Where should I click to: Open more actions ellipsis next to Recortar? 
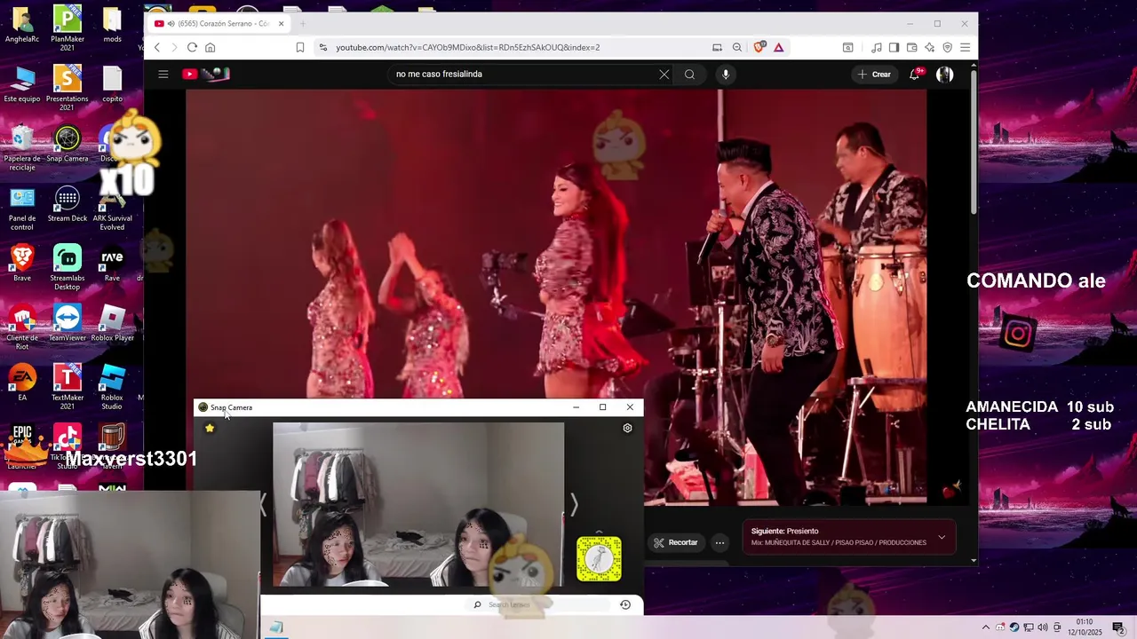point(720,542)
